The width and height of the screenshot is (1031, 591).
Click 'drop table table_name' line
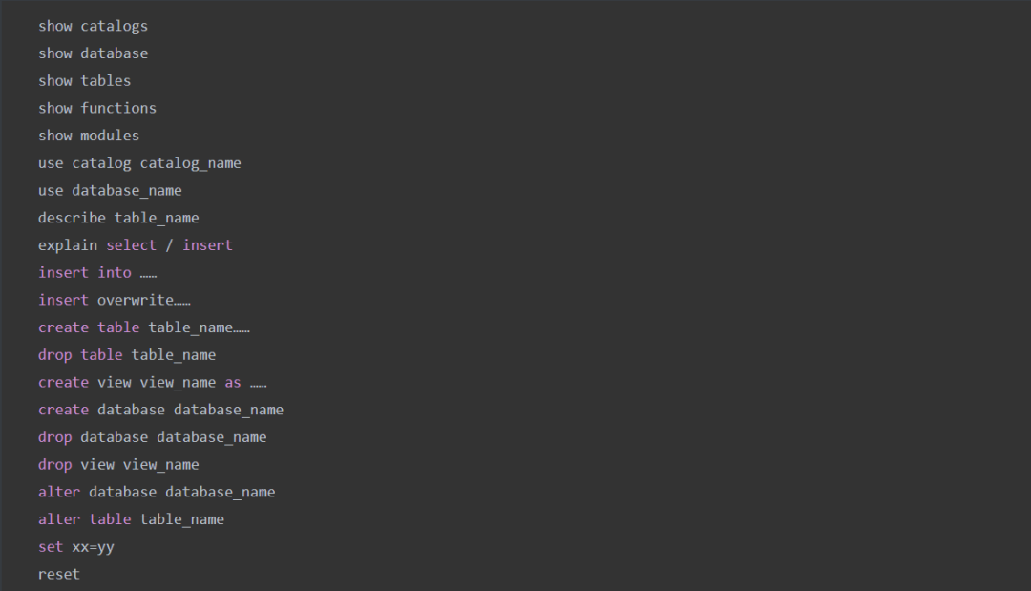[x=127, y=355]
